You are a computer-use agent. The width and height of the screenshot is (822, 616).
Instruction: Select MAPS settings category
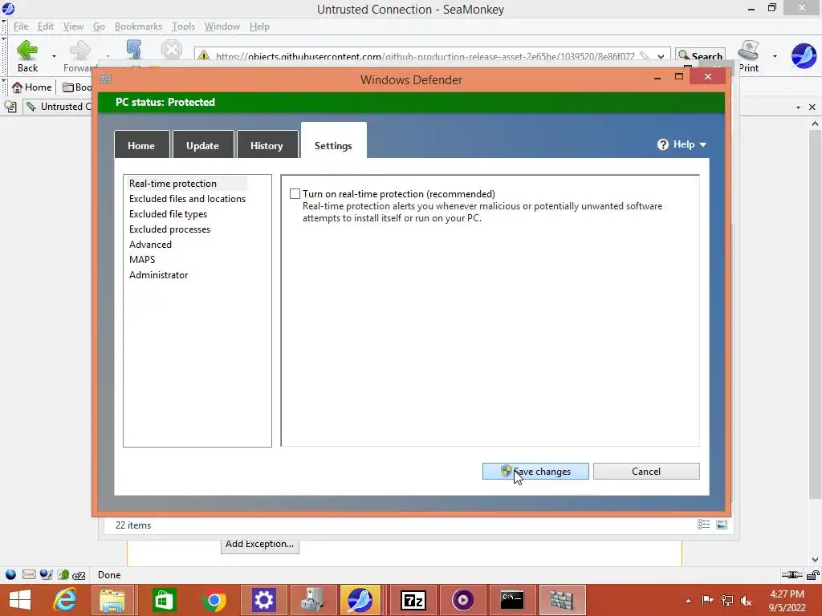141,259
